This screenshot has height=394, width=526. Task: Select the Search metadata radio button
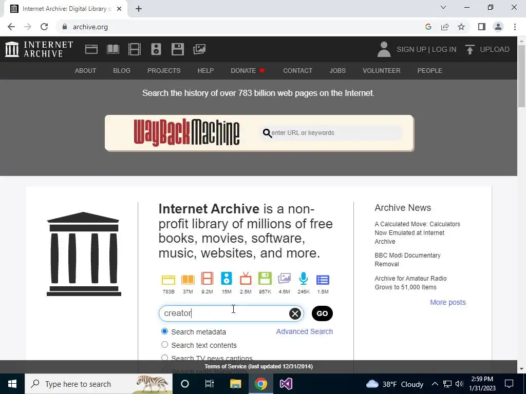[164, 331]
